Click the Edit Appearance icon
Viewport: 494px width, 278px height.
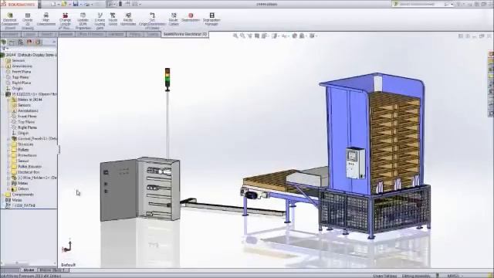point(295,36)
